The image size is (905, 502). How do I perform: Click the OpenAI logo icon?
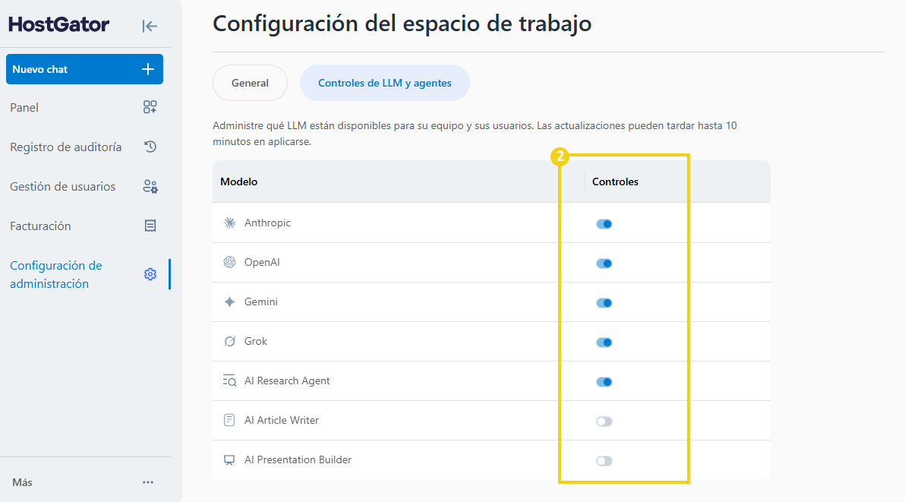point(230,262)
